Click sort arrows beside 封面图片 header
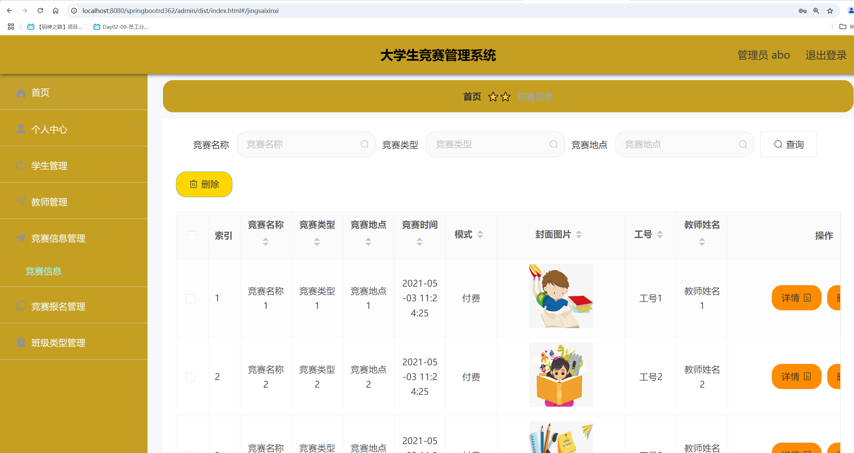 click(x=579, y=235)
